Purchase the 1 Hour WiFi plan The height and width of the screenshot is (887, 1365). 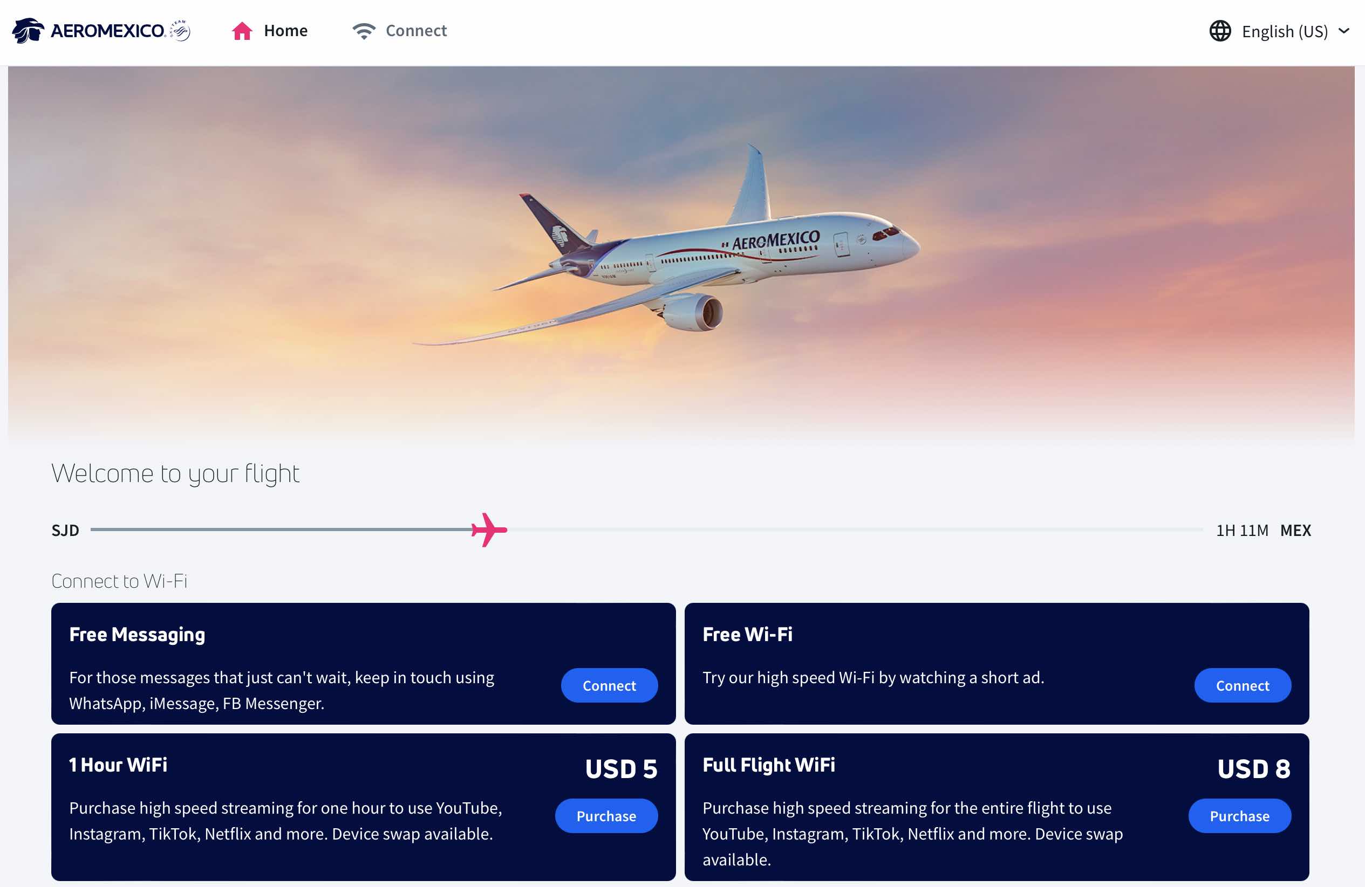[x=606, y=815]
